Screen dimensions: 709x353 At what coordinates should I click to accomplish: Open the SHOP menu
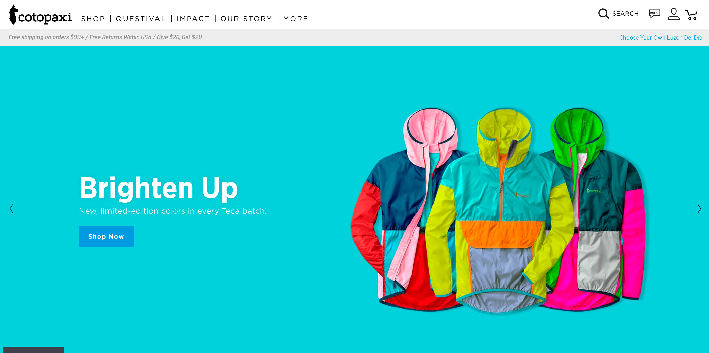click(x=93, y=19)
